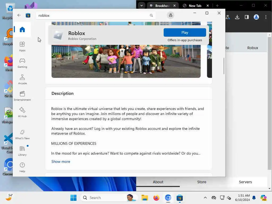Screen dimensions: 272x204
Task: Click the muted volume icon in tray
Action: [x=229, y=198]
